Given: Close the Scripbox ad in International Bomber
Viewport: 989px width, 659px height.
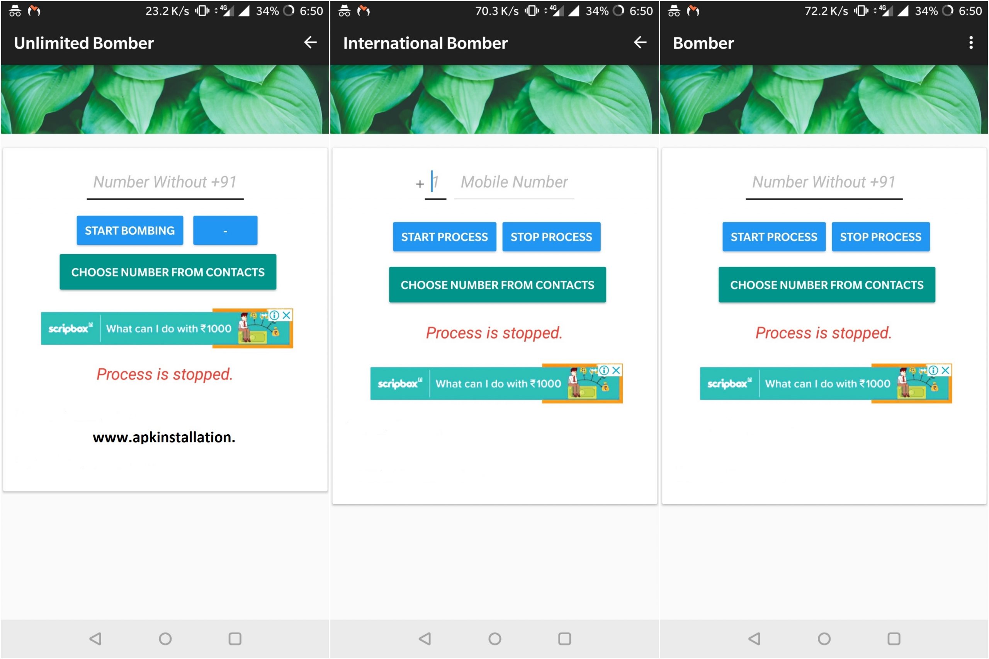Looking at the screenshot, I should click(617, 370).
